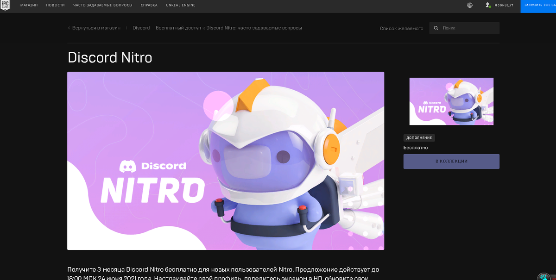Open Часто задаваемые вопросы in top menu
Viewport: 556px width, 280px height.
pyautogui.click(x=103, y=5)
